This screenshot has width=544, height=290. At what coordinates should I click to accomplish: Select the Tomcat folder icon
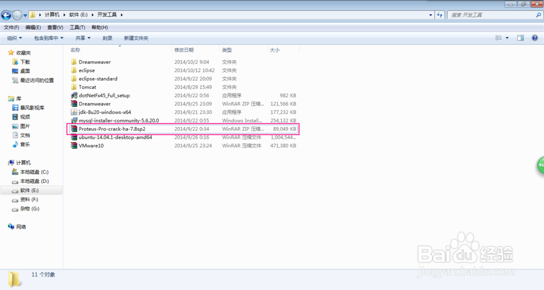tap(73, 87)
